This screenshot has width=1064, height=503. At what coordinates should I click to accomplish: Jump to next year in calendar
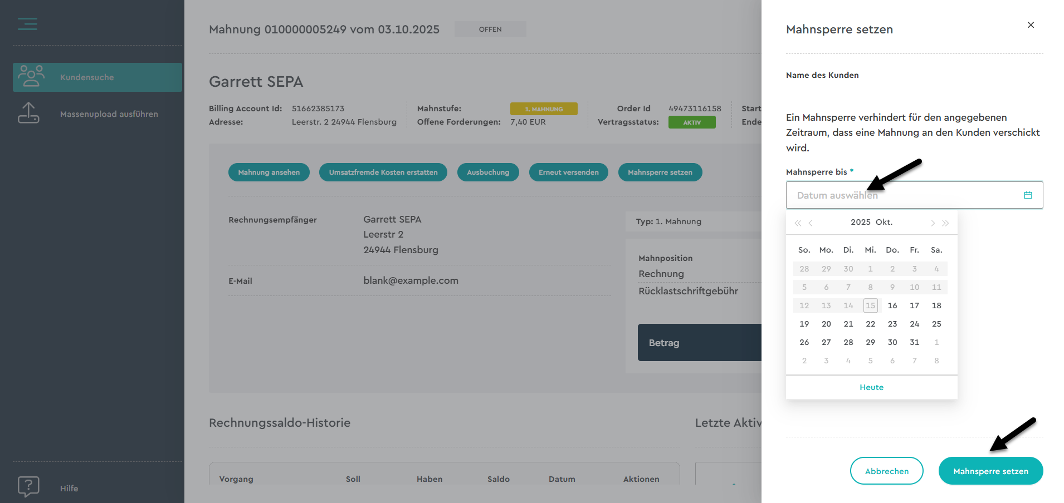945,223
